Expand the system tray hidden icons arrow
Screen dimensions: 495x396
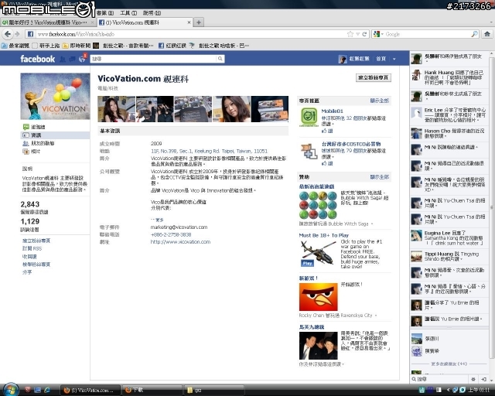pos(449,390)
